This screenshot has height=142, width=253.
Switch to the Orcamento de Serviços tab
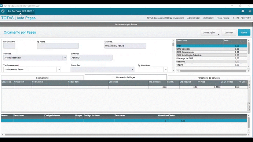(209, 78)
